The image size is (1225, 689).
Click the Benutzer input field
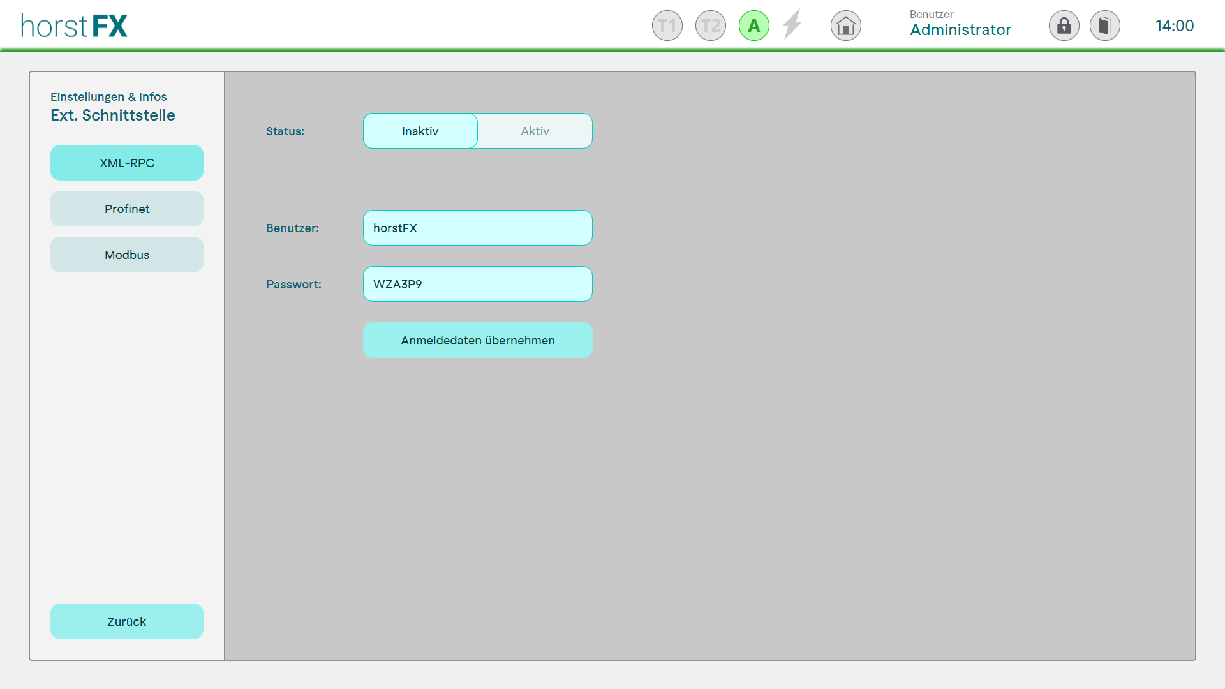[477, 228]
